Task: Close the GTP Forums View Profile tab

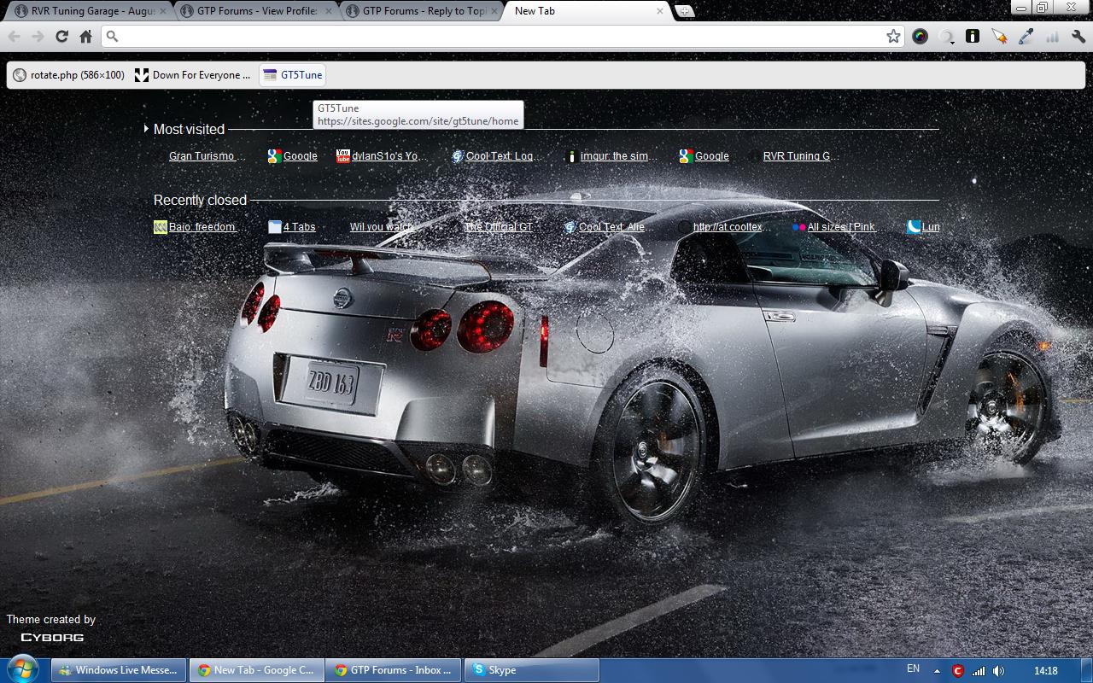Action: (x=329, y=11)
